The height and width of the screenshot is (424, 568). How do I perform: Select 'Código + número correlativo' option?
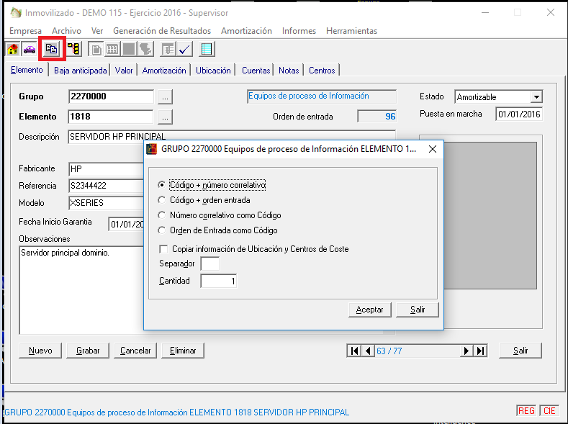click(161, 185)
